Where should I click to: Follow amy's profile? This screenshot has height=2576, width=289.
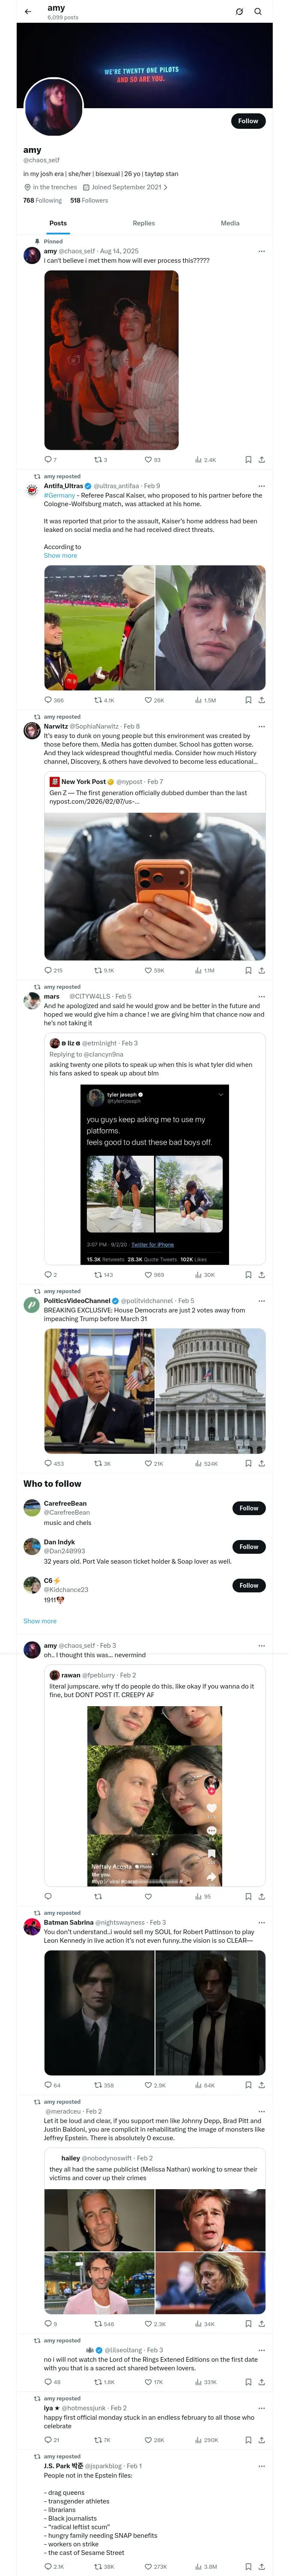pyautogui.click(x=248, y=121)
